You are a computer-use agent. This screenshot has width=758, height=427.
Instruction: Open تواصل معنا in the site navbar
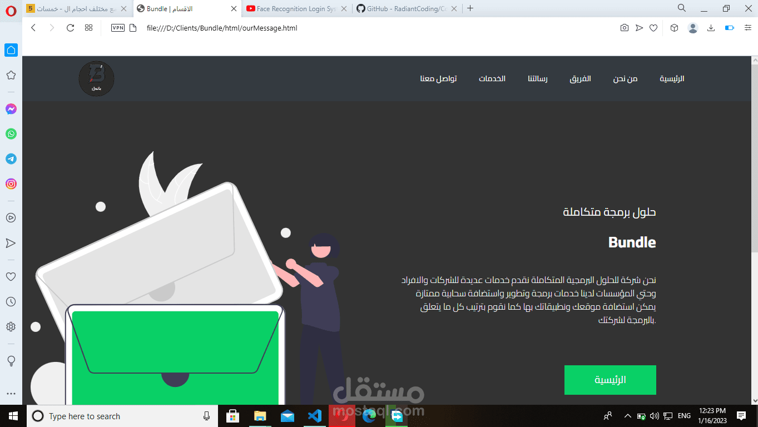[x=438, y=78]
